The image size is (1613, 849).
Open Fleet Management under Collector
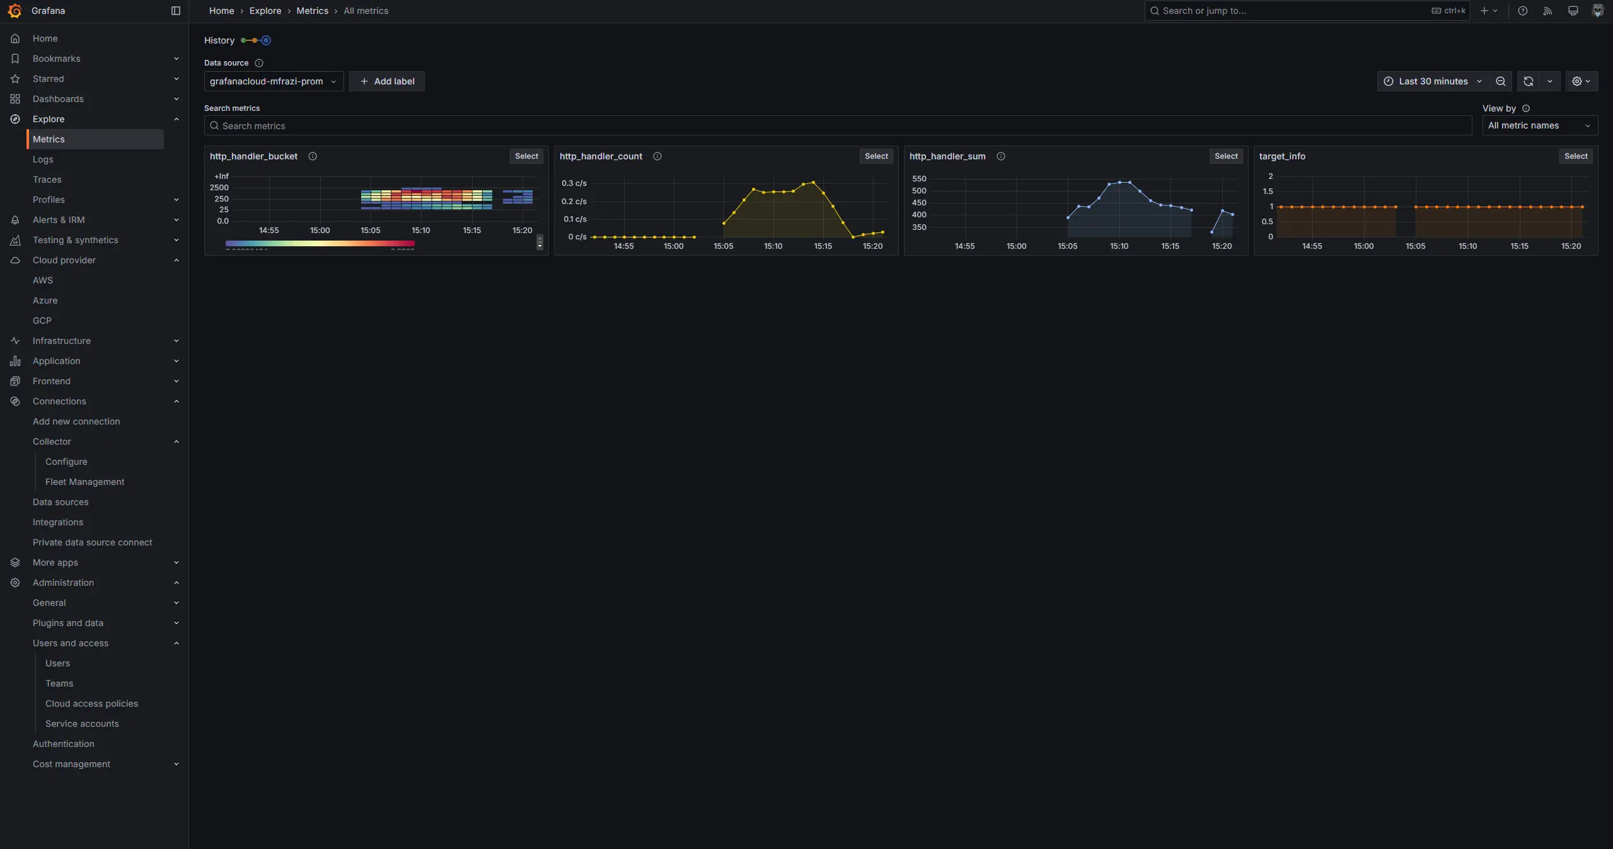[84, 482]
